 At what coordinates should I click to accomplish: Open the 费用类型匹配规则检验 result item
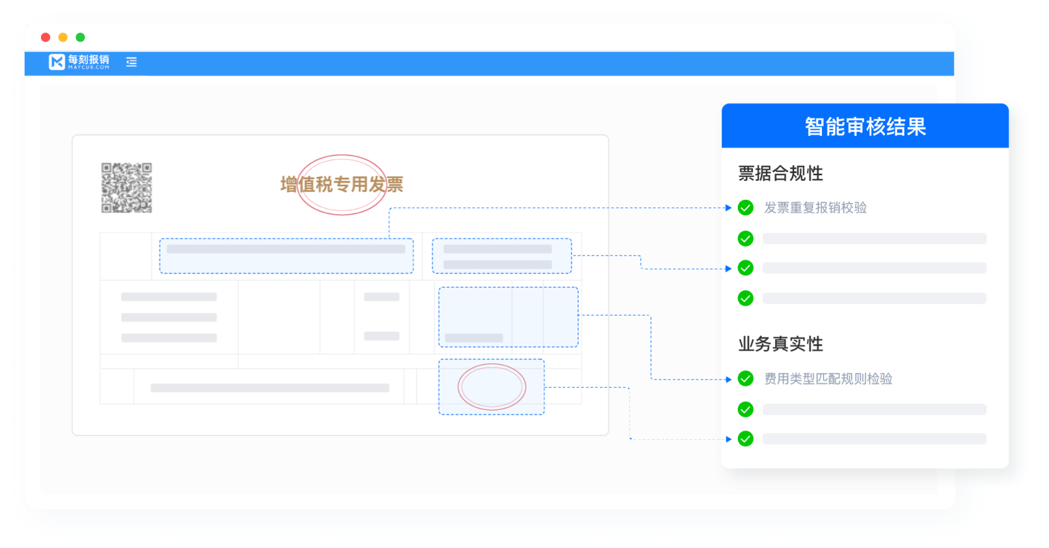(828, 379)
